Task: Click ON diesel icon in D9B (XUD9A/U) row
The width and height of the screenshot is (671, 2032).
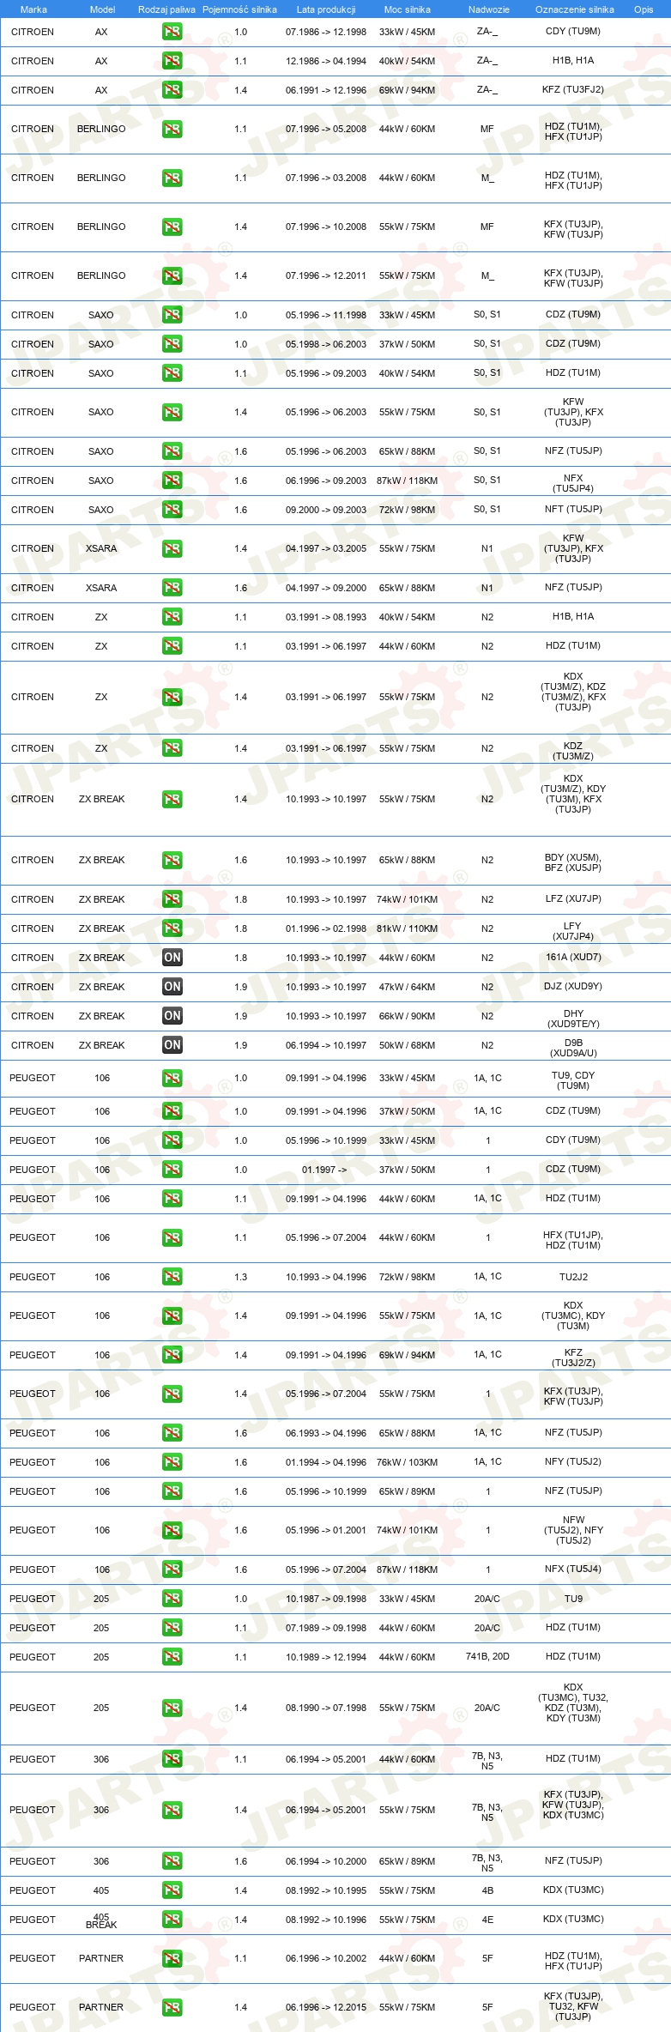Action: coord(172,1045)
